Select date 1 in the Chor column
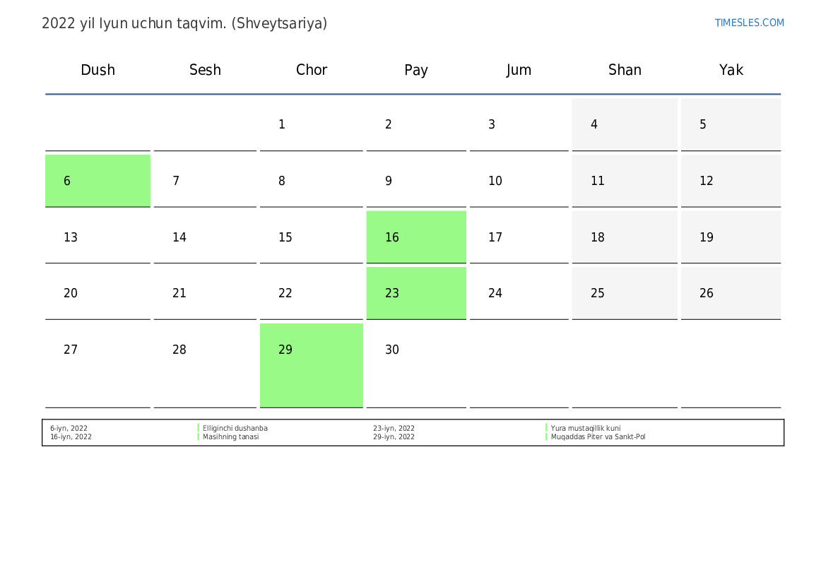The width and height of the screenshot is (826, 584). click(x=311, y=124)
